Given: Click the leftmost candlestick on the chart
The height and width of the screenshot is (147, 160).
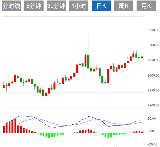Looking at the screenshot, I should (x=4, y=86).
